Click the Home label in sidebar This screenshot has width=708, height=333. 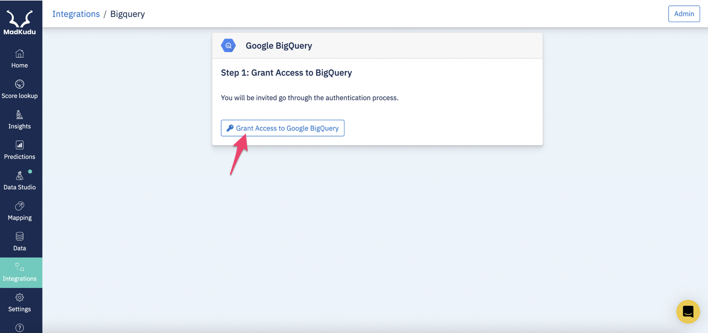(19, 65)
